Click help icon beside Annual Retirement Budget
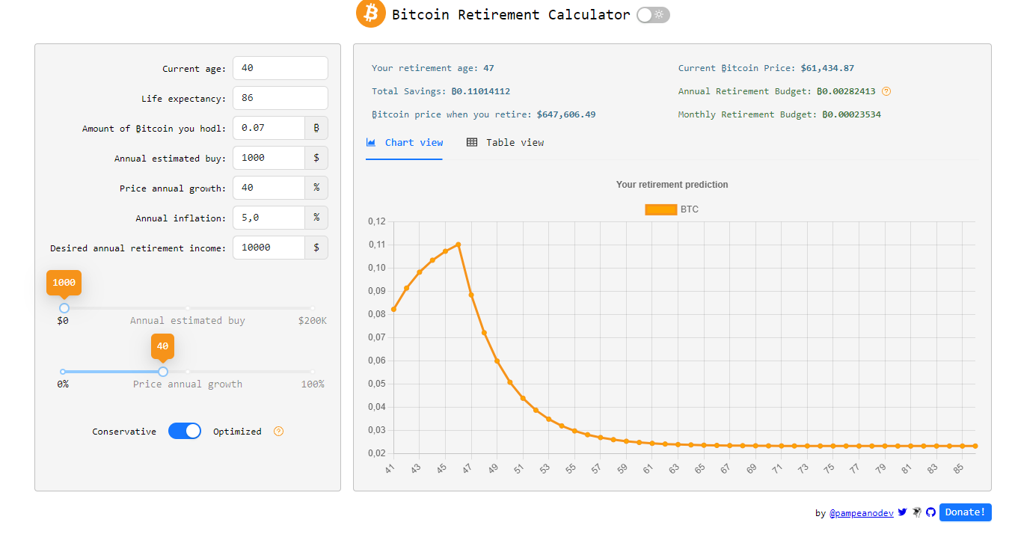The image size is (1009, 549). coord(886,91)
